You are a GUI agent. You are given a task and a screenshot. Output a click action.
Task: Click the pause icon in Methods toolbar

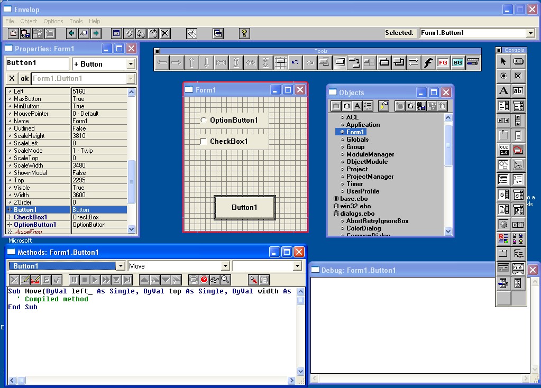[x=74, y=280]
